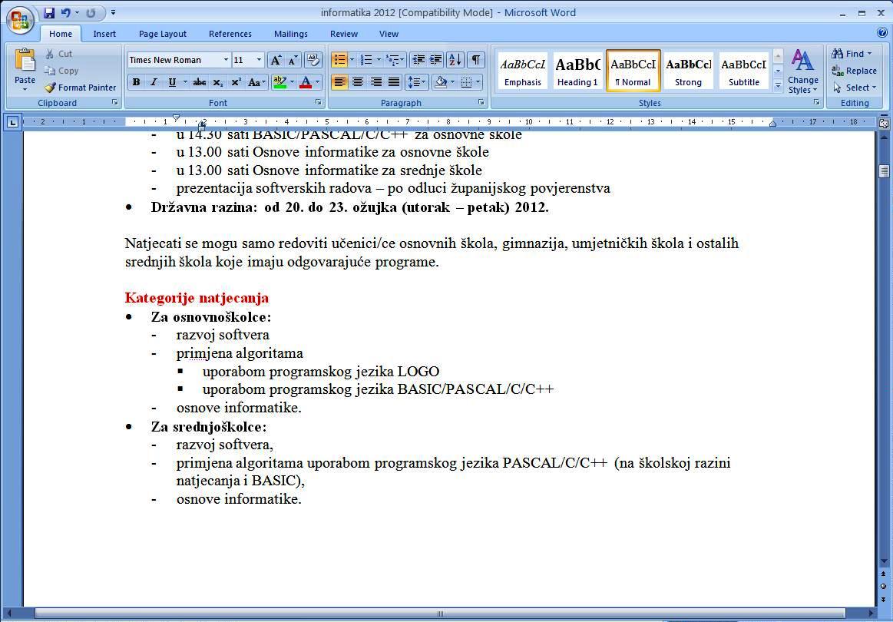Toggle italic formatting

(154, 82)
